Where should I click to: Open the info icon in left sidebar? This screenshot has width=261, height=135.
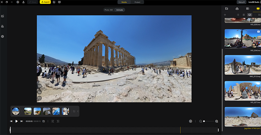3,37
